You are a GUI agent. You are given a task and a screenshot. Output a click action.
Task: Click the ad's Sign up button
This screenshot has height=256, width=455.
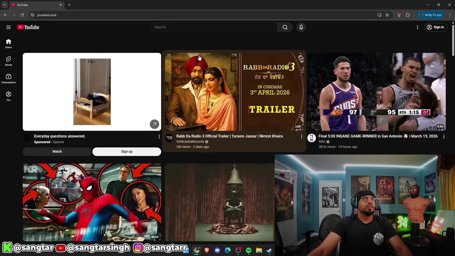(127, 151)
